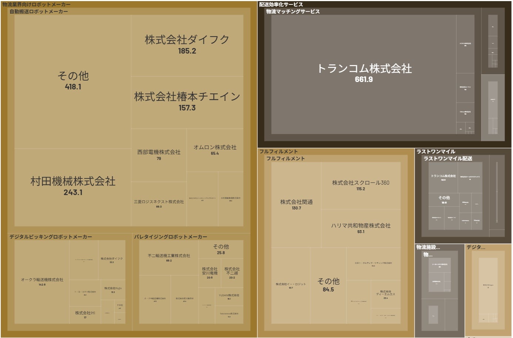513x338 pixels.
Task: Click the ハリマ共和物産株式会社 tile
Action: [x=361, y=228]
